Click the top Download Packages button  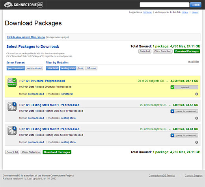point(187,51)
